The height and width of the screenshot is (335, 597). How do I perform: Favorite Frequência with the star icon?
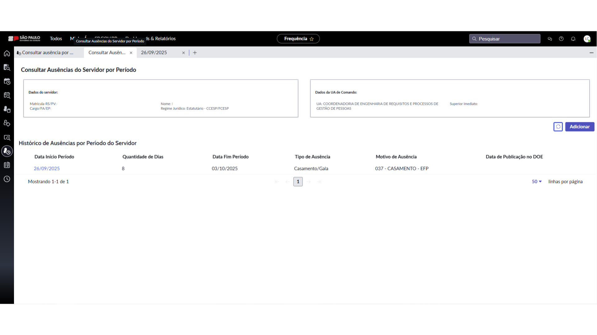(312, 39)
